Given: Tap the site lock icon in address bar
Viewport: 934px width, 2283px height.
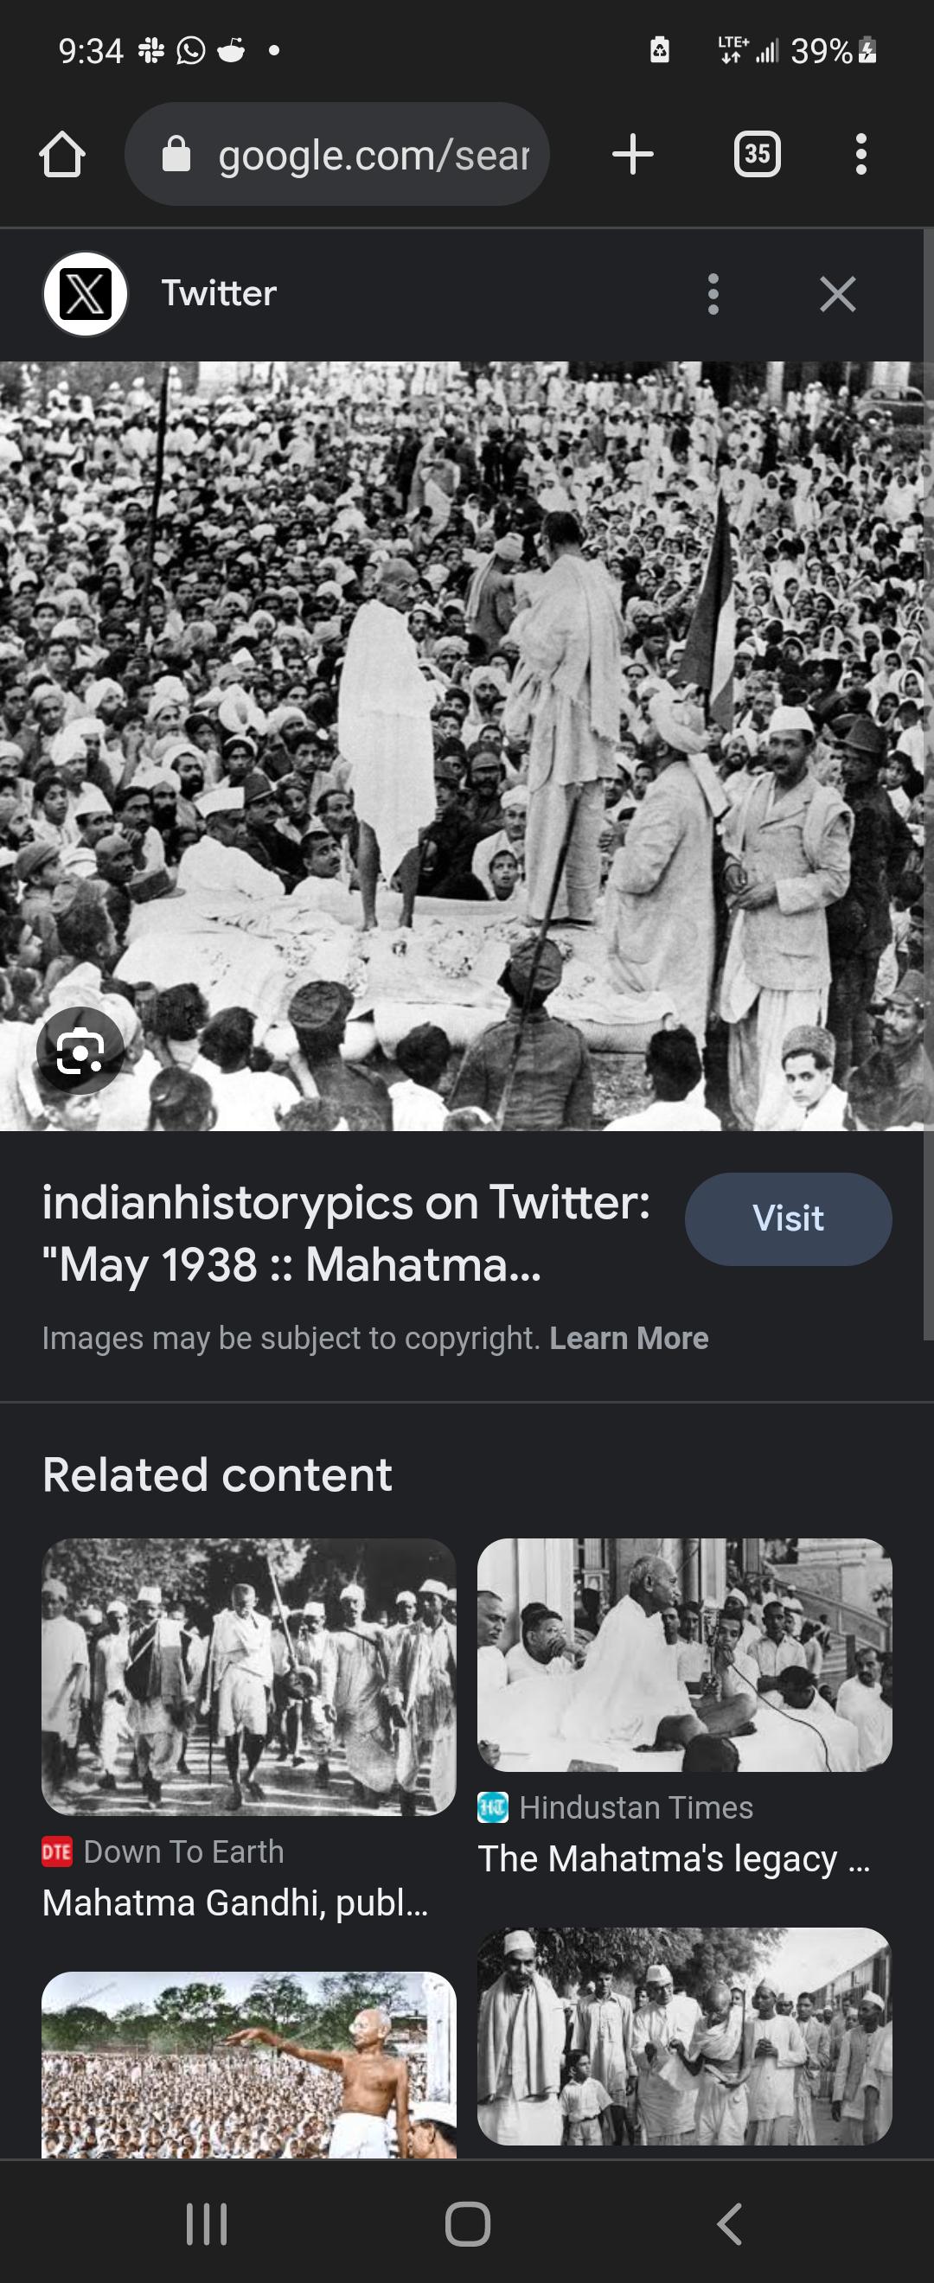Looking at the screenshot, I should (x=176, y=154).
